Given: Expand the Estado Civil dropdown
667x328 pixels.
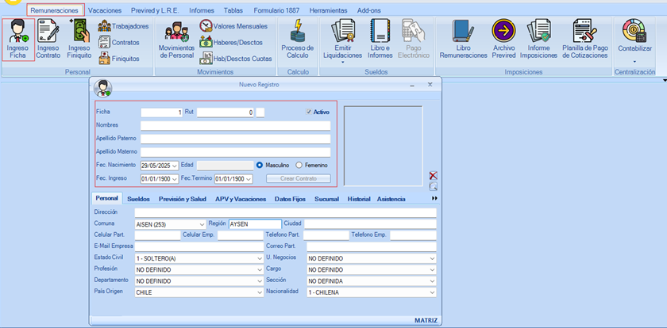Looking at the screenshot, I should pos(258,258).
